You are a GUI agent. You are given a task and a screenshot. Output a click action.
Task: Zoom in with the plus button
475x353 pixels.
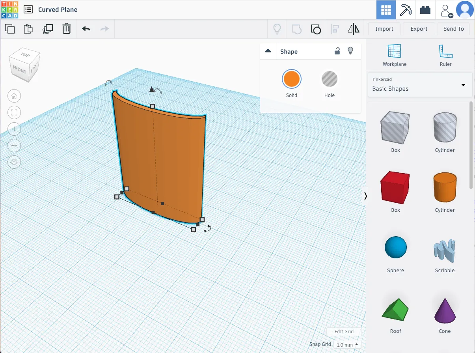(x=14, y=129)
